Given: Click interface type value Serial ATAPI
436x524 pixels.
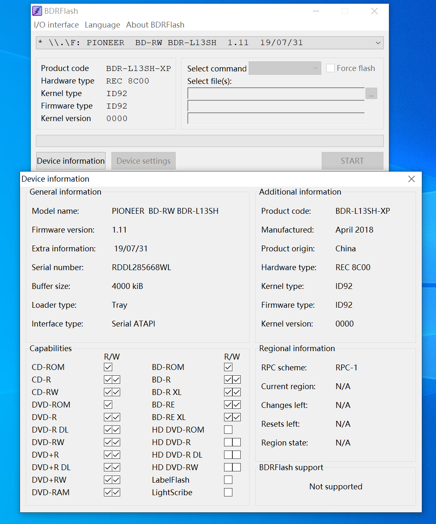Looking at the screenshot, I should click(x=134, y=324).
